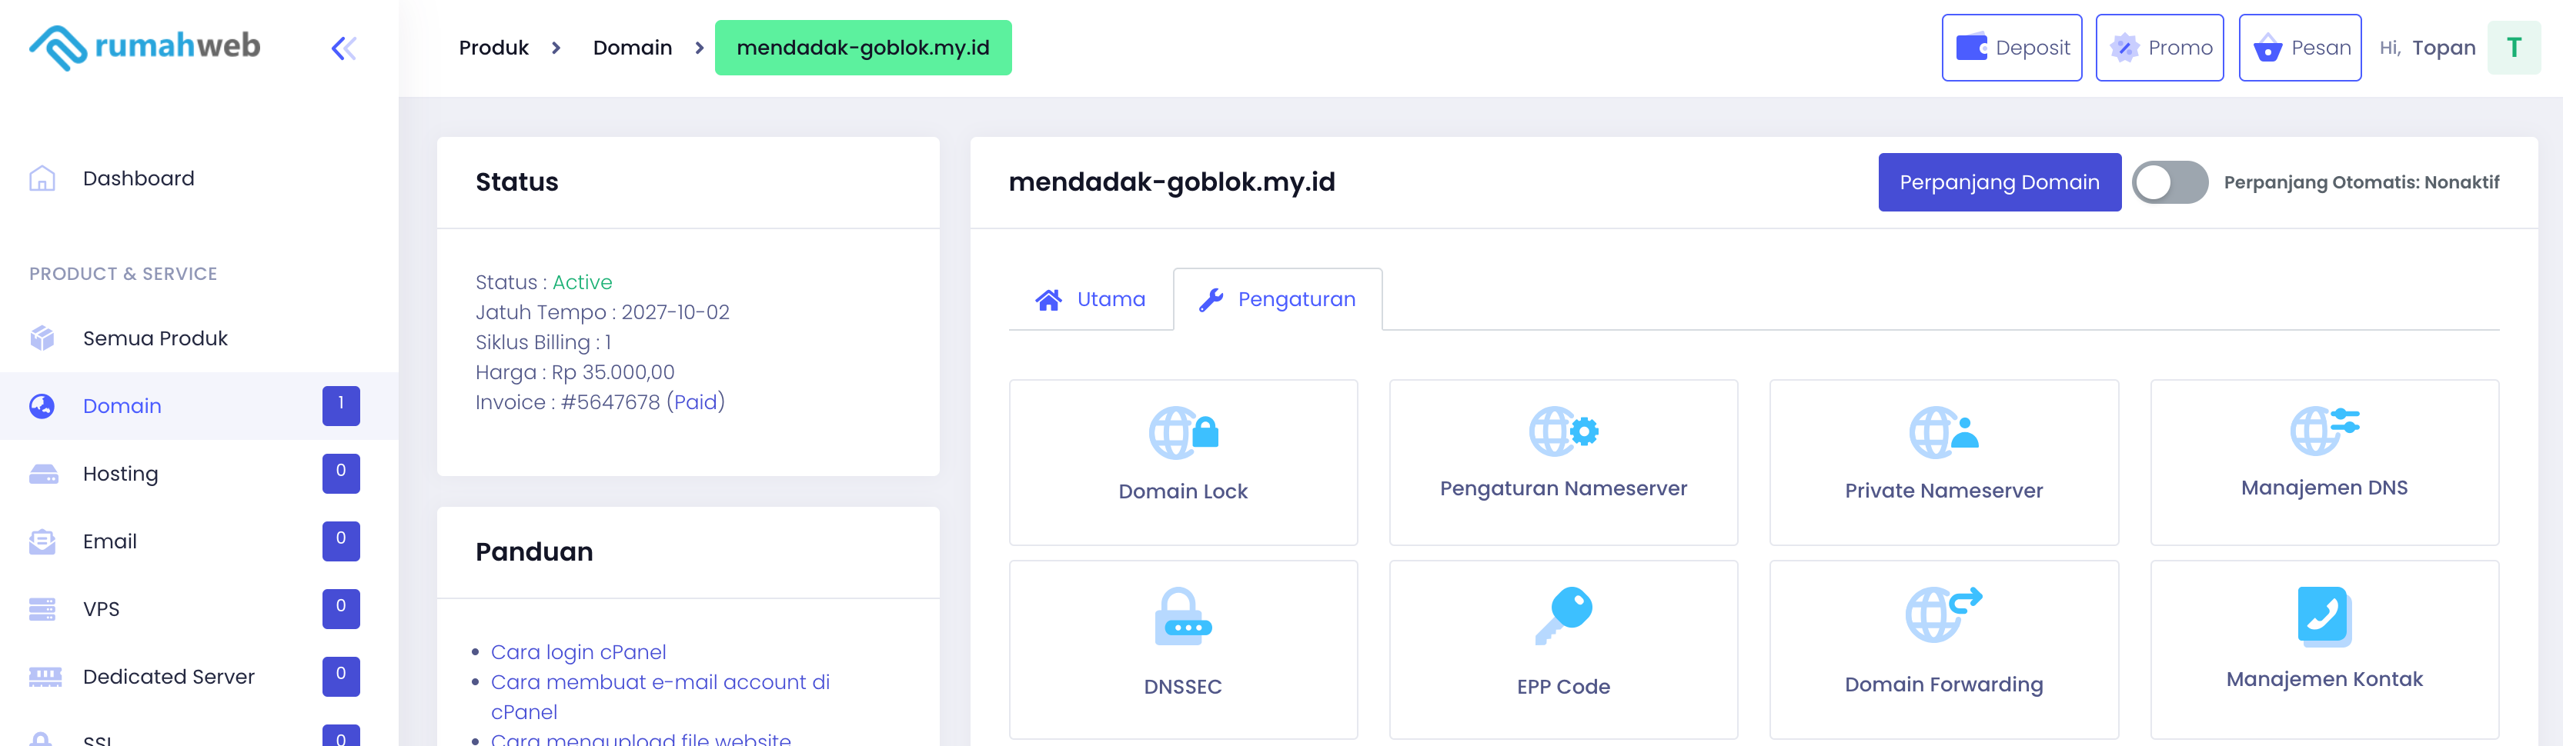Click the Utama tab house icon
The height and width of the screenshot is (746, 2563).
[1049, 299]
